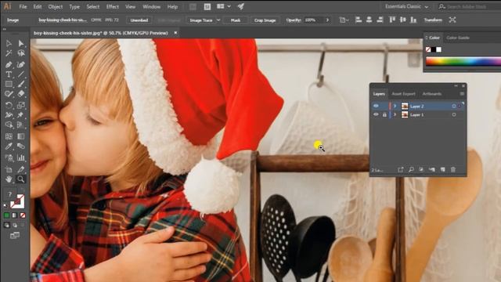Select the Shape Builder tool
The width and height of the screenshot is (501, 282).
tap(9, 125)
